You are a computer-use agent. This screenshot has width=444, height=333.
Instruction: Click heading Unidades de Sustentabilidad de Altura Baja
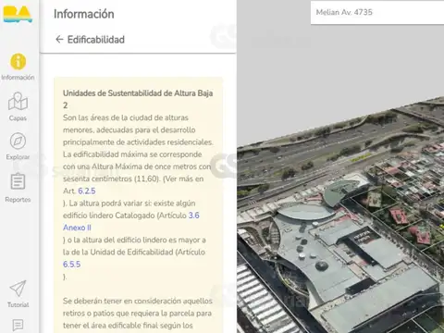(x=138, y=99)
